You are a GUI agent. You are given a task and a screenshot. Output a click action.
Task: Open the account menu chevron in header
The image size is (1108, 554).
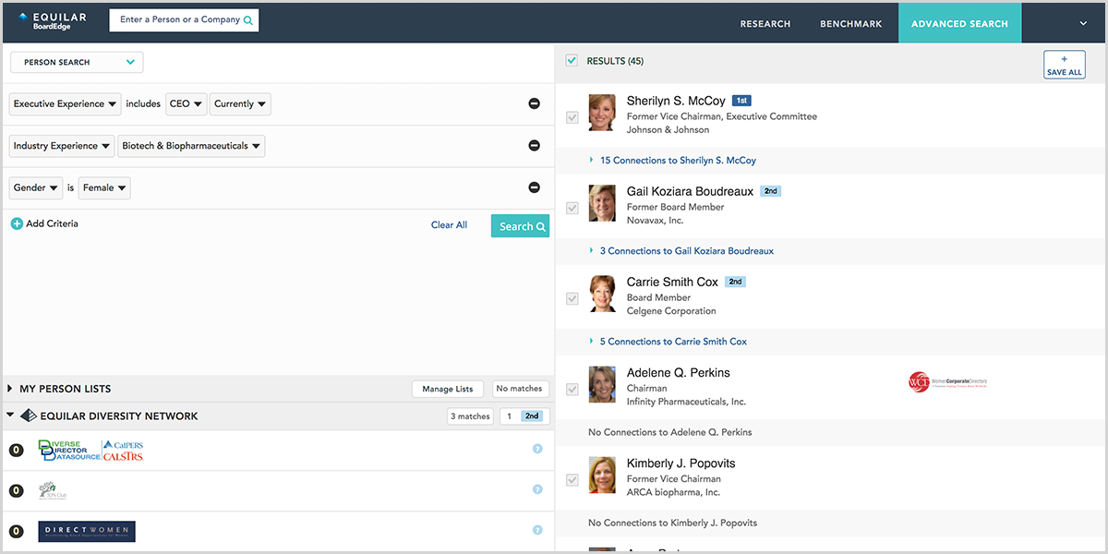pyautogui.click(x=1083, y=23)
